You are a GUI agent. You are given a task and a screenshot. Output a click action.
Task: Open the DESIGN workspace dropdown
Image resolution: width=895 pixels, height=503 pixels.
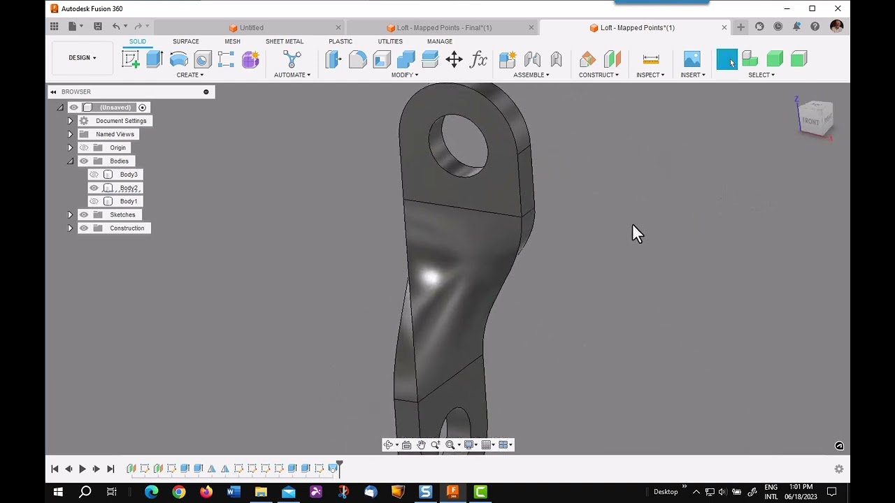coord(83,58)
